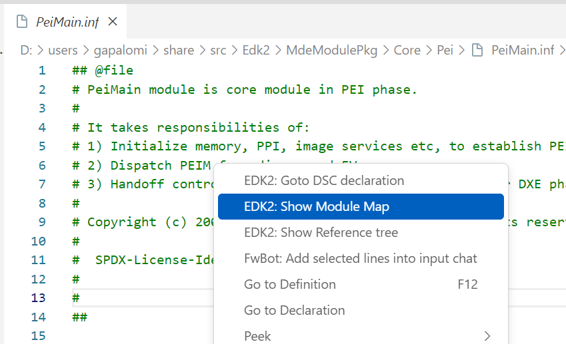
Task: Click FwBot: Add selected lines into input chat
Action: pyautogui.click(x=361, y=258)
